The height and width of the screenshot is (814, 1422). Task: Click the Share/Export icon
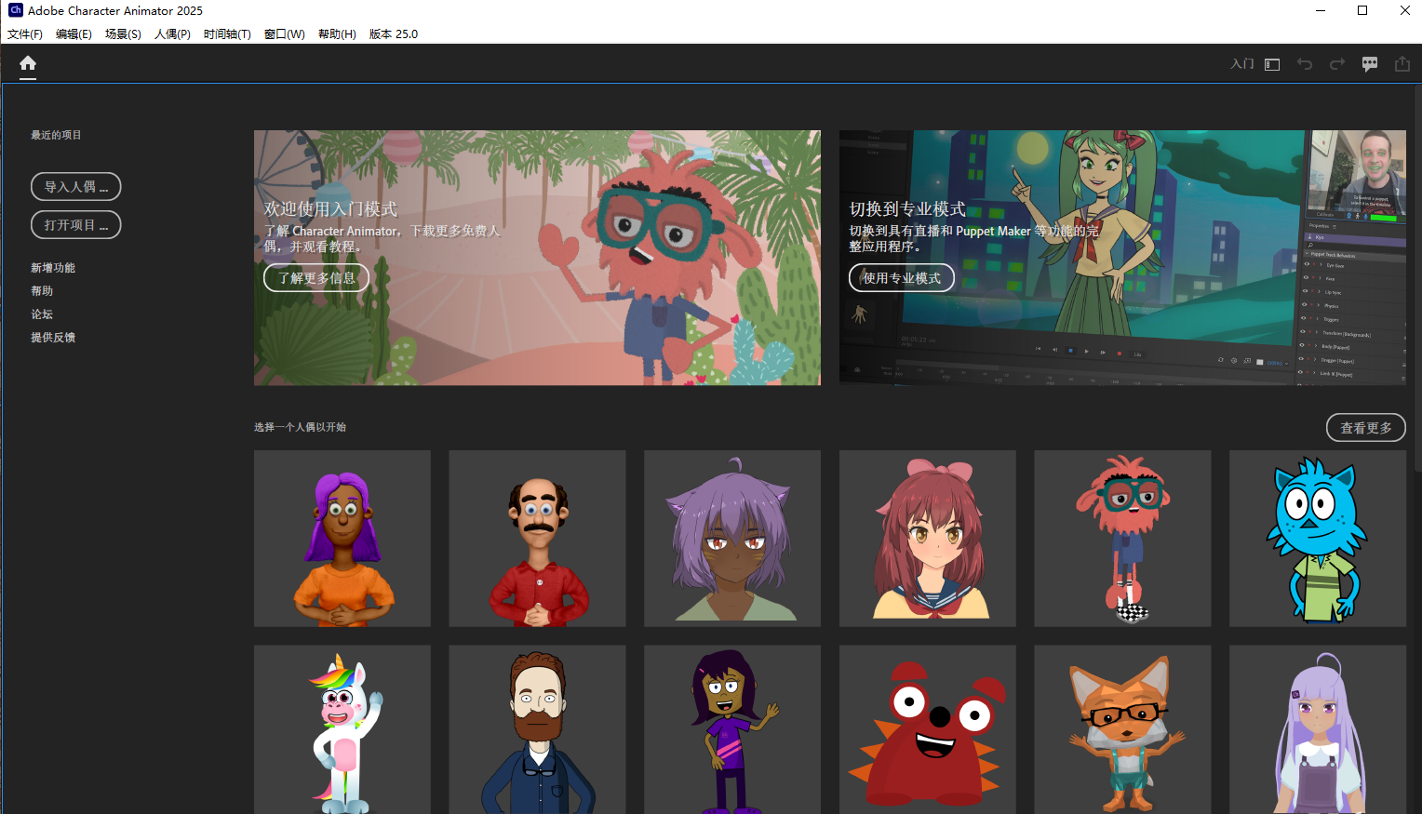(x=1402, y=64)
